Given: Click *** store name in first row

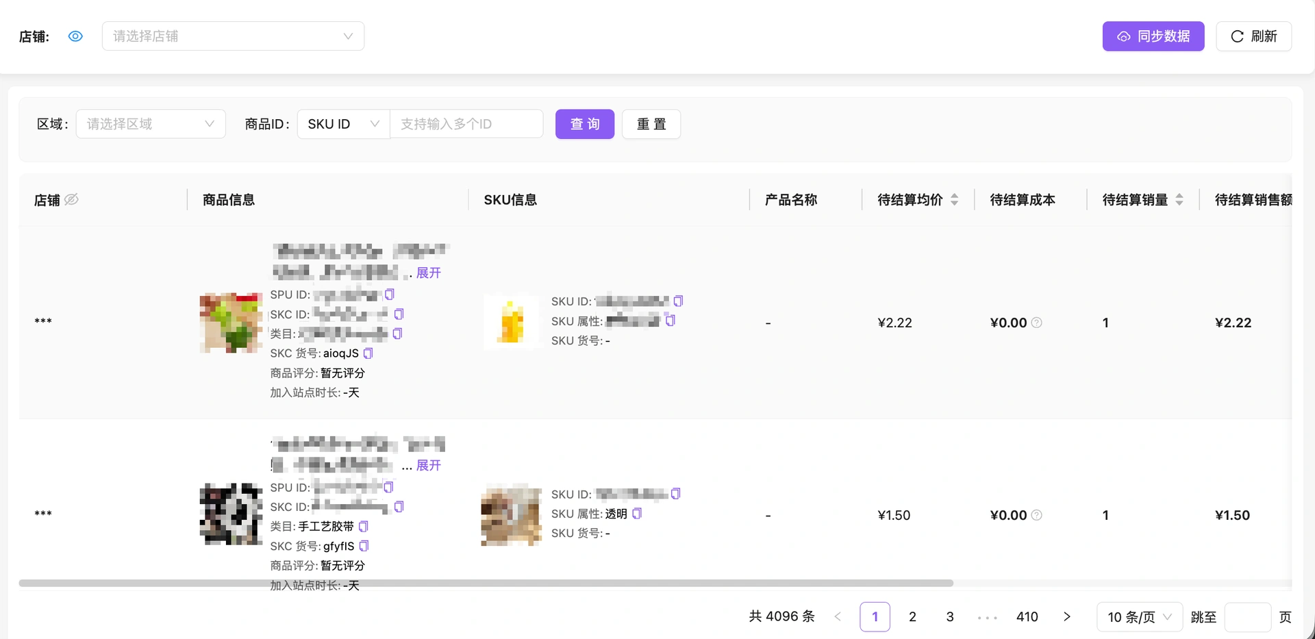Looking at the screenshot, I should pos(43,321).
